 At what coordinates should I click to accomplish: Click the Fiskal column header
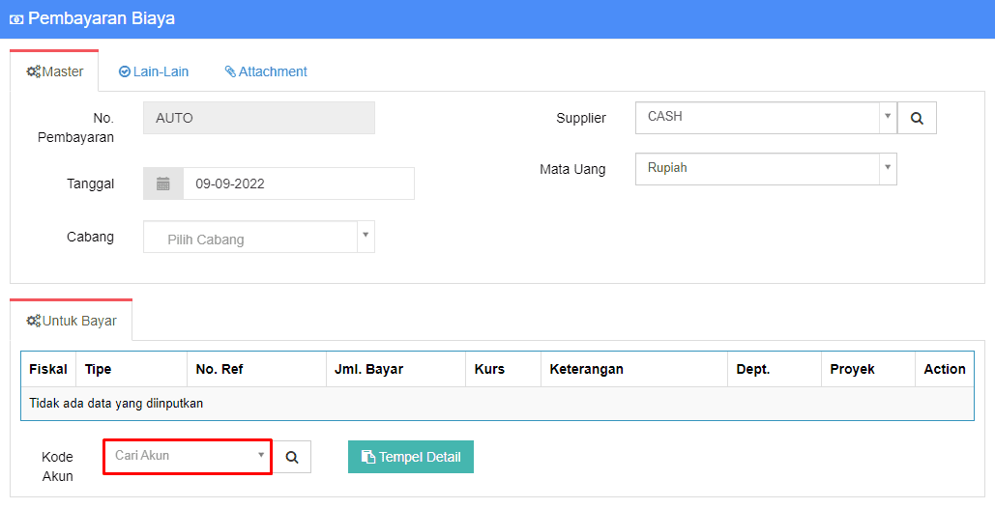point(48,369)
